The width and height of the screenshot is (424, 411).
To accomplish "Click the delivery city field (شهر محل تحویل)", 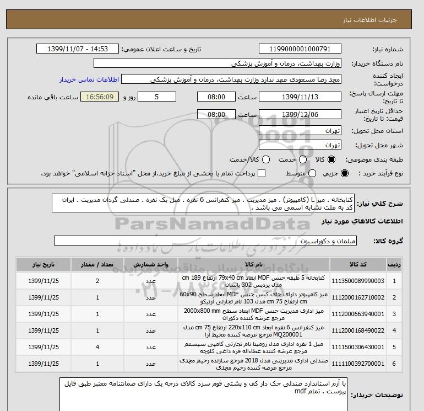I will point(300,145).
